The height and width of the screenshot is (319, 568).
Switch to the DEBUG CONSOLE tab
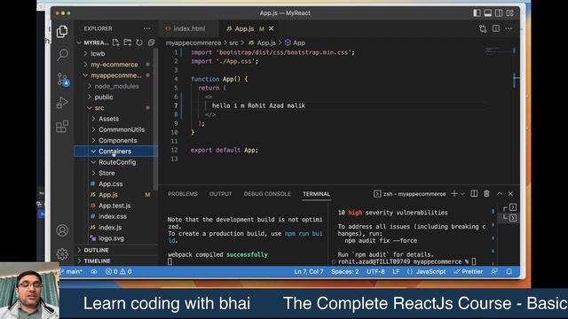267,194
